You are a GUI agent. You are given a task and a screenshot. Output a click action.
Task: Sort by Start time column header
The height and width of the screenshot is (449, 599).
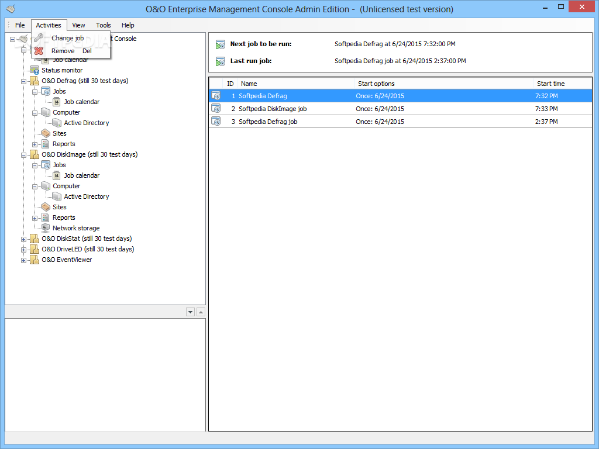coord(562,84)
